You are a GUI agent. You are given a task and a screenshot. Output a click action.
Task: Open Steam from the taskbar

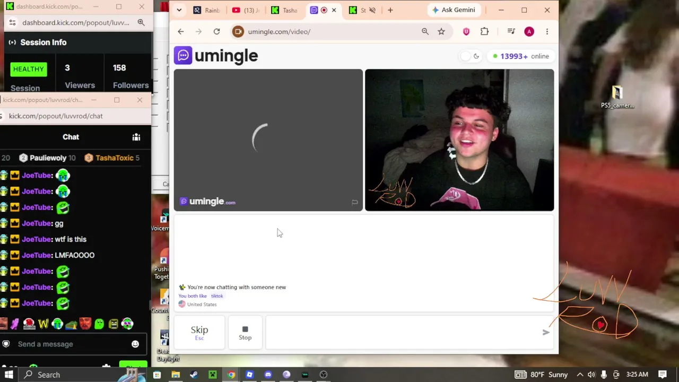point(194,375)
